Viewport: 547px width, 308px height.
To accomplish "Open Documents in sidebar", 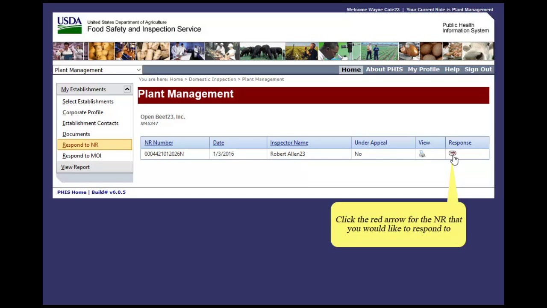I will click(x=76, y=134).
